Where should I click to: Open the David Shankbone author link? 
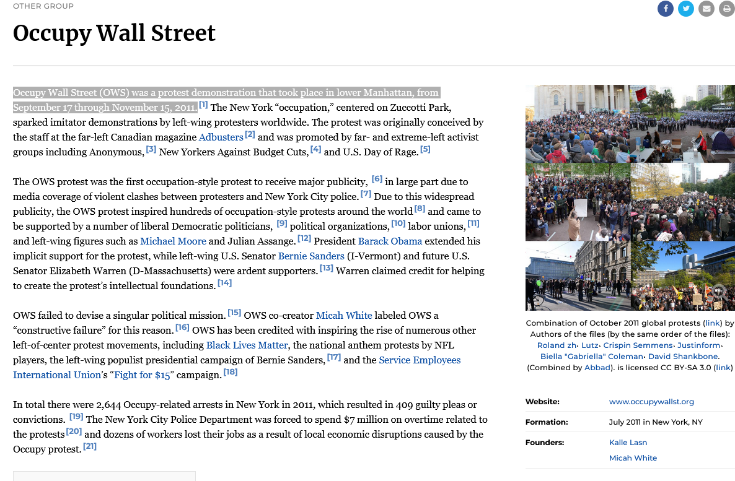(x=683, y=357)
